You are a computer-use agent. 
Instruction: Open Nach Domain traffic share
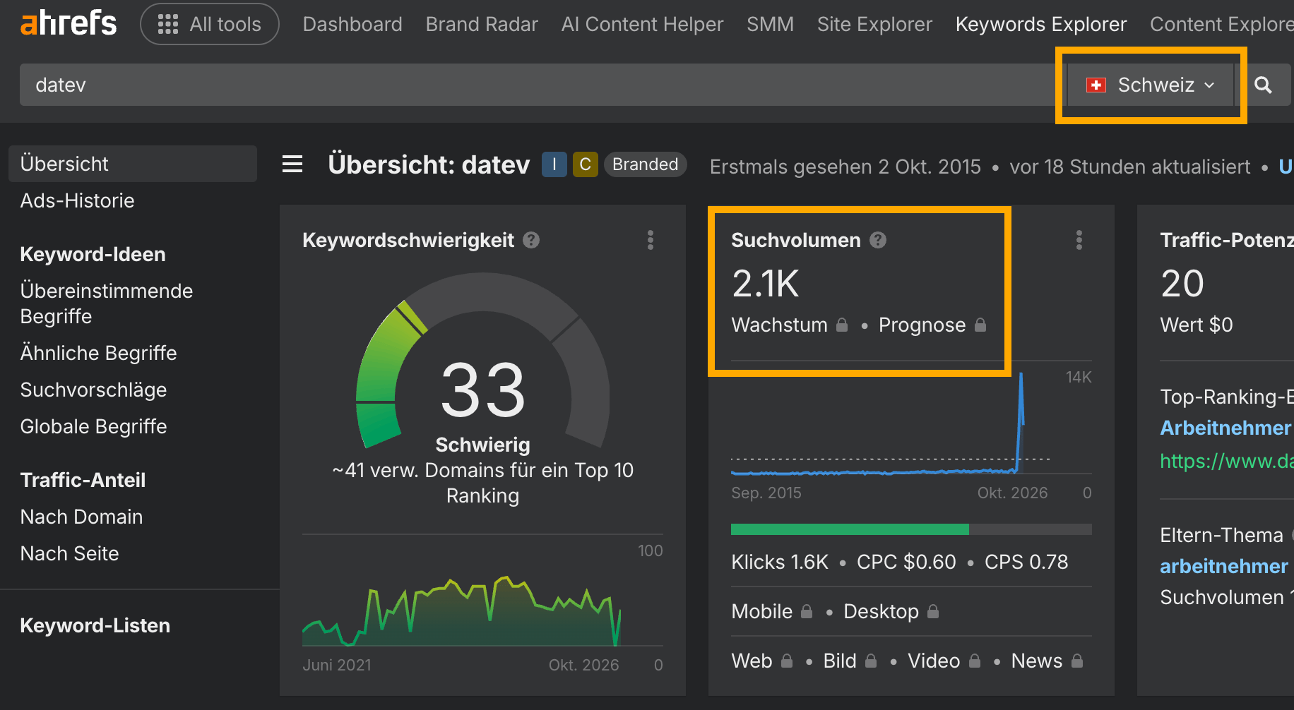pyautogui.click(x=82, y=517)
